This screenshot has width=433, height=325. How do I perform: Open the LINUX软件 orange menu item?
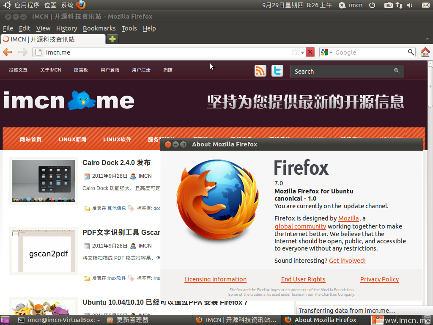(x=117, y=139)
